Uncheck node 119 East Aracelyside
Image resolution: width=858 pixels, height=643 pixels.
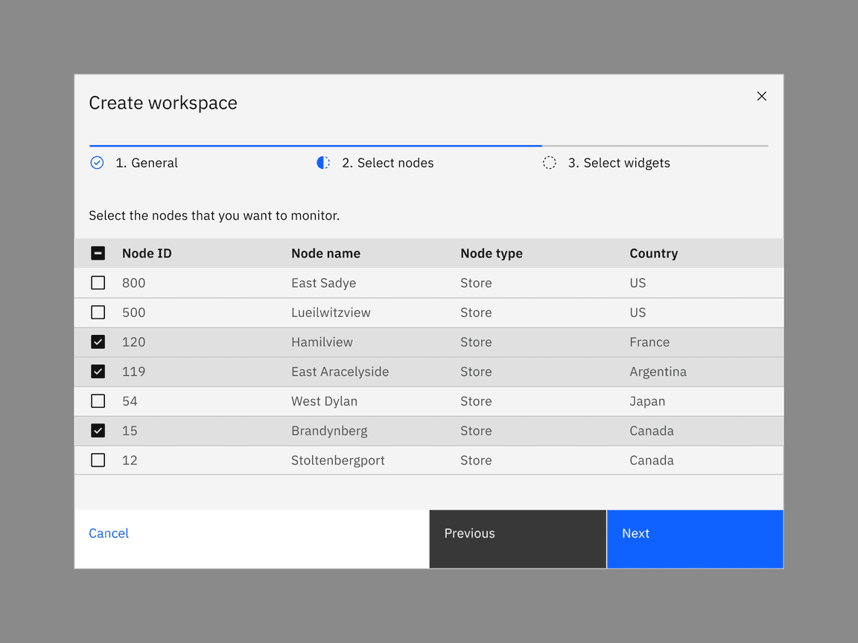point(98,371)
